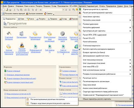The height and width of the screenshot is (108, 134).
Task: Click Быстрое освоение toolbar button
Action: point(34,14)
